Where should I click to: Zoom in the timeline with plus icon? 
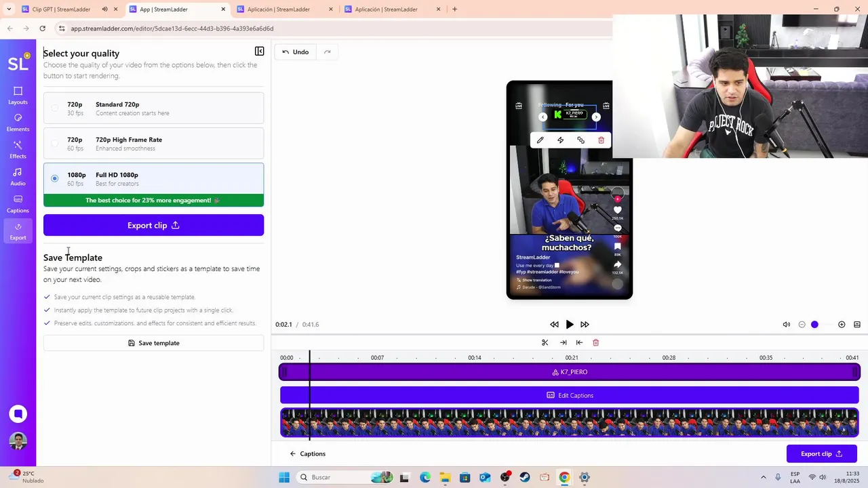842,325
